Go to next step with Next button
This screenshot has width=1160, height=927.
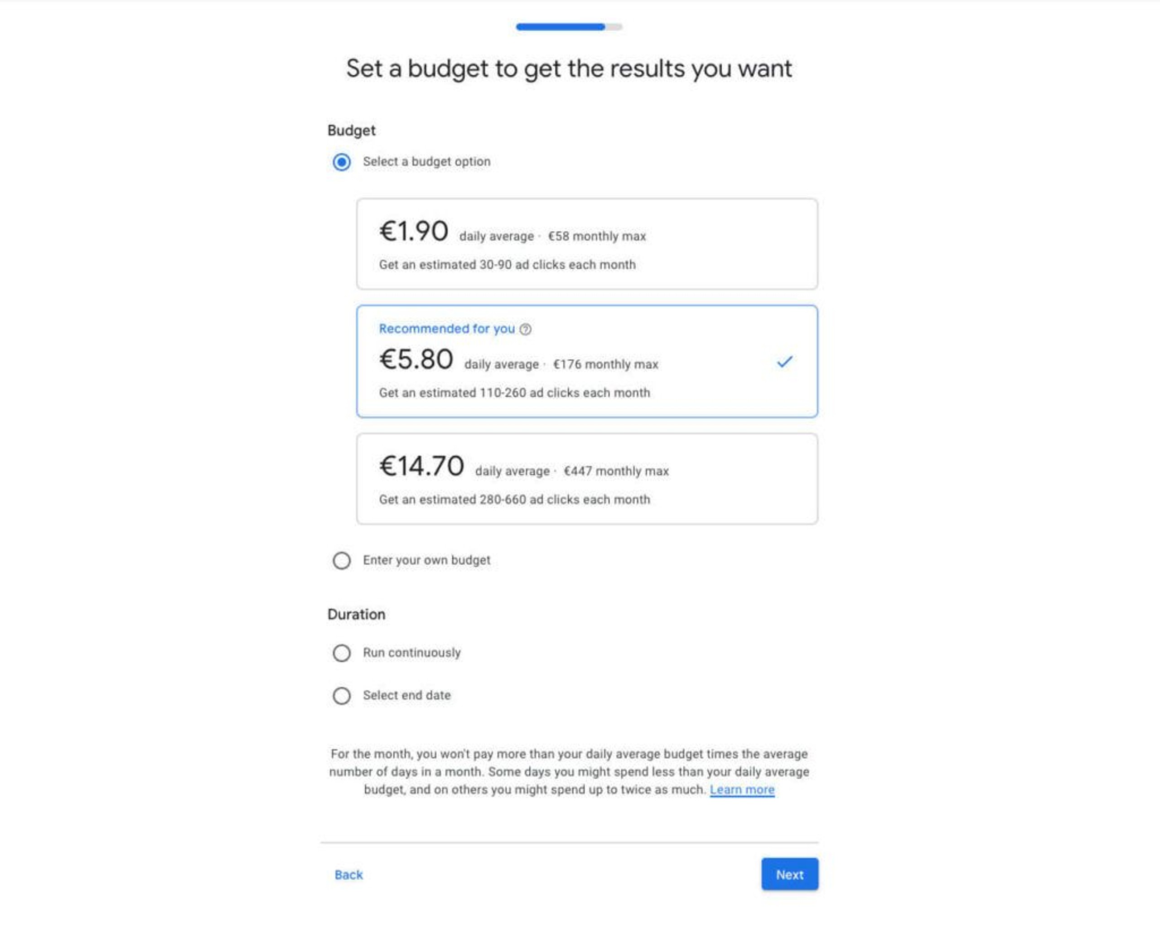coord(789,874)
